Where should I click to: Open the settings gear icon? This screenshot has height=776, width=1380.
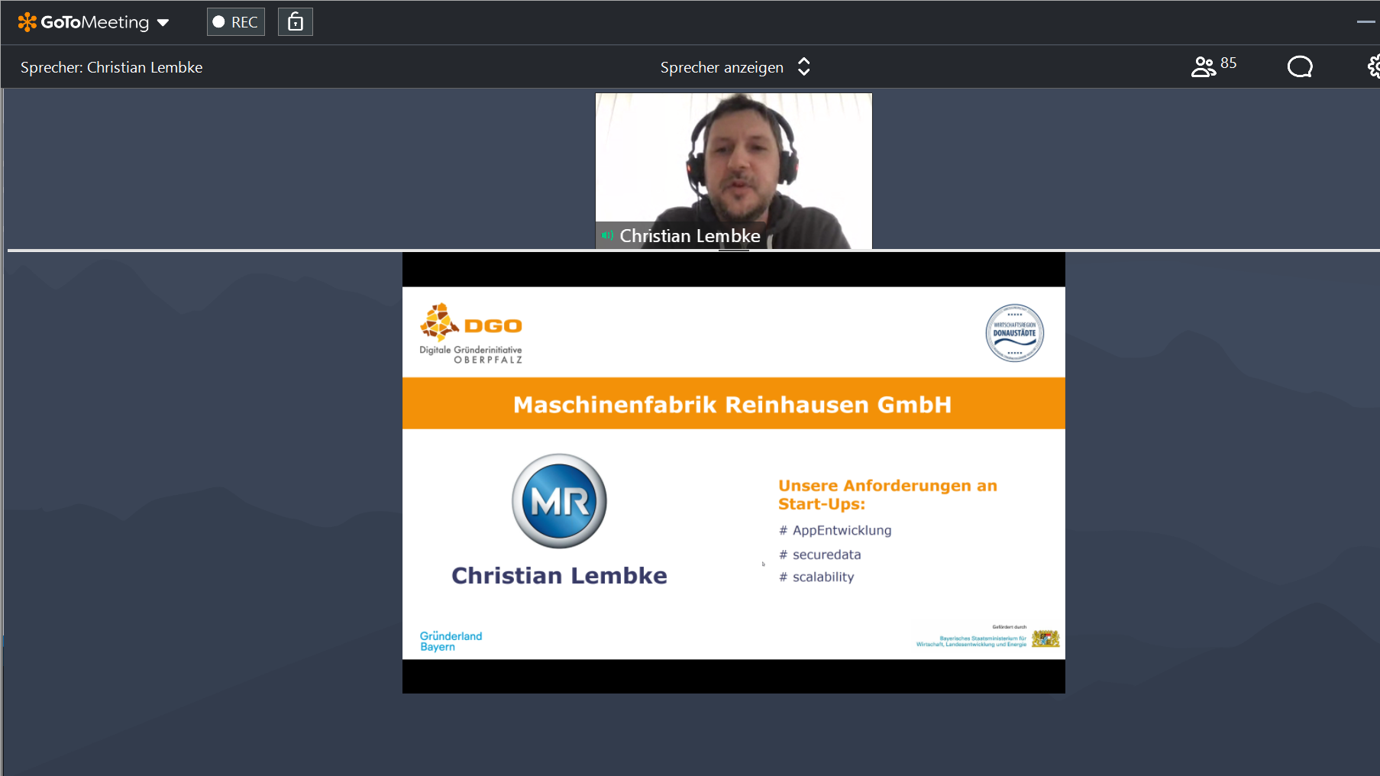click(x=1373, y=67)
